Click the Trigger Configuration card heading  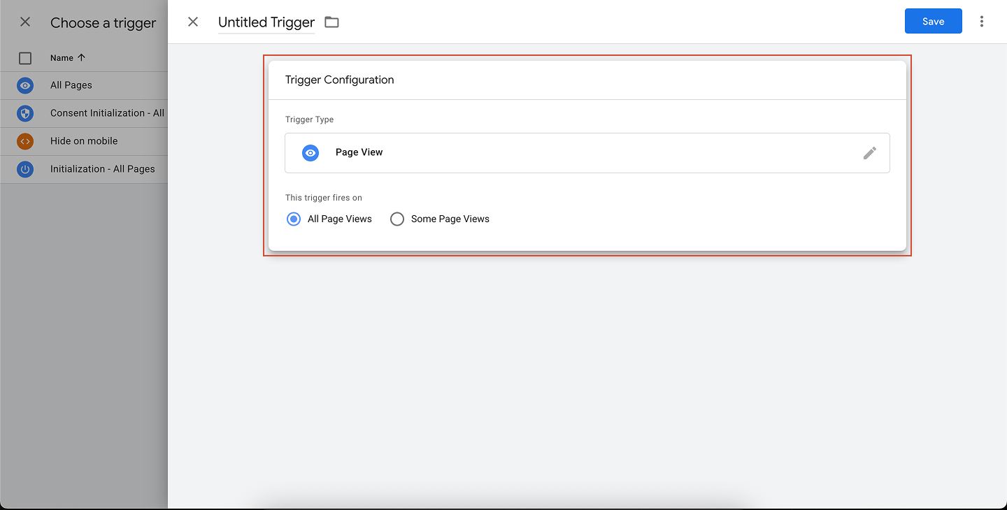click(340, 80)
